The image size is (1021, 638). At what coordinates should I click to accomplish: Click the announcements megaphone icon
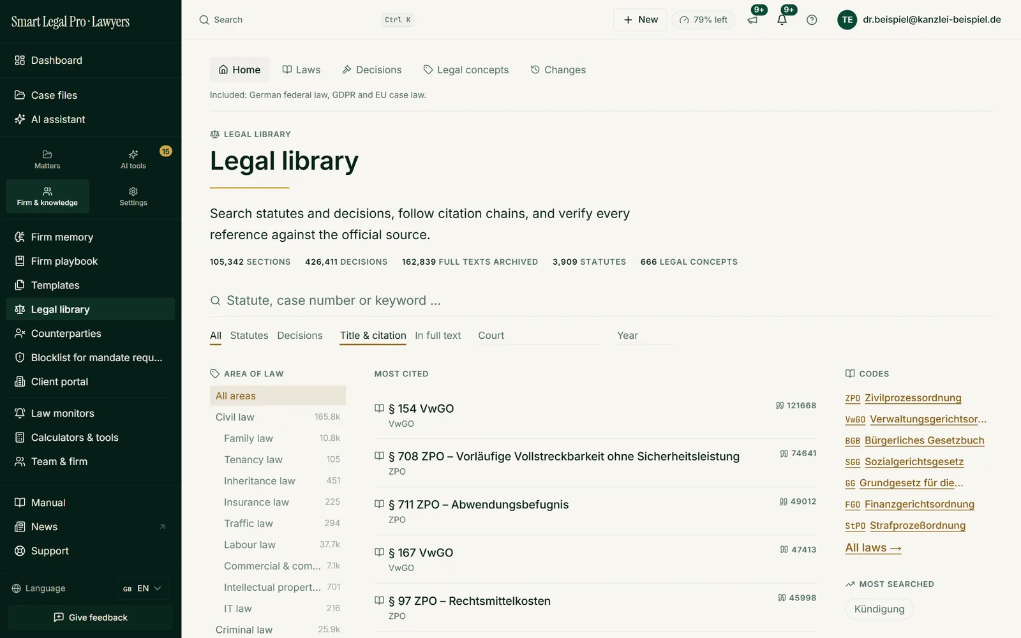[753, 20]
